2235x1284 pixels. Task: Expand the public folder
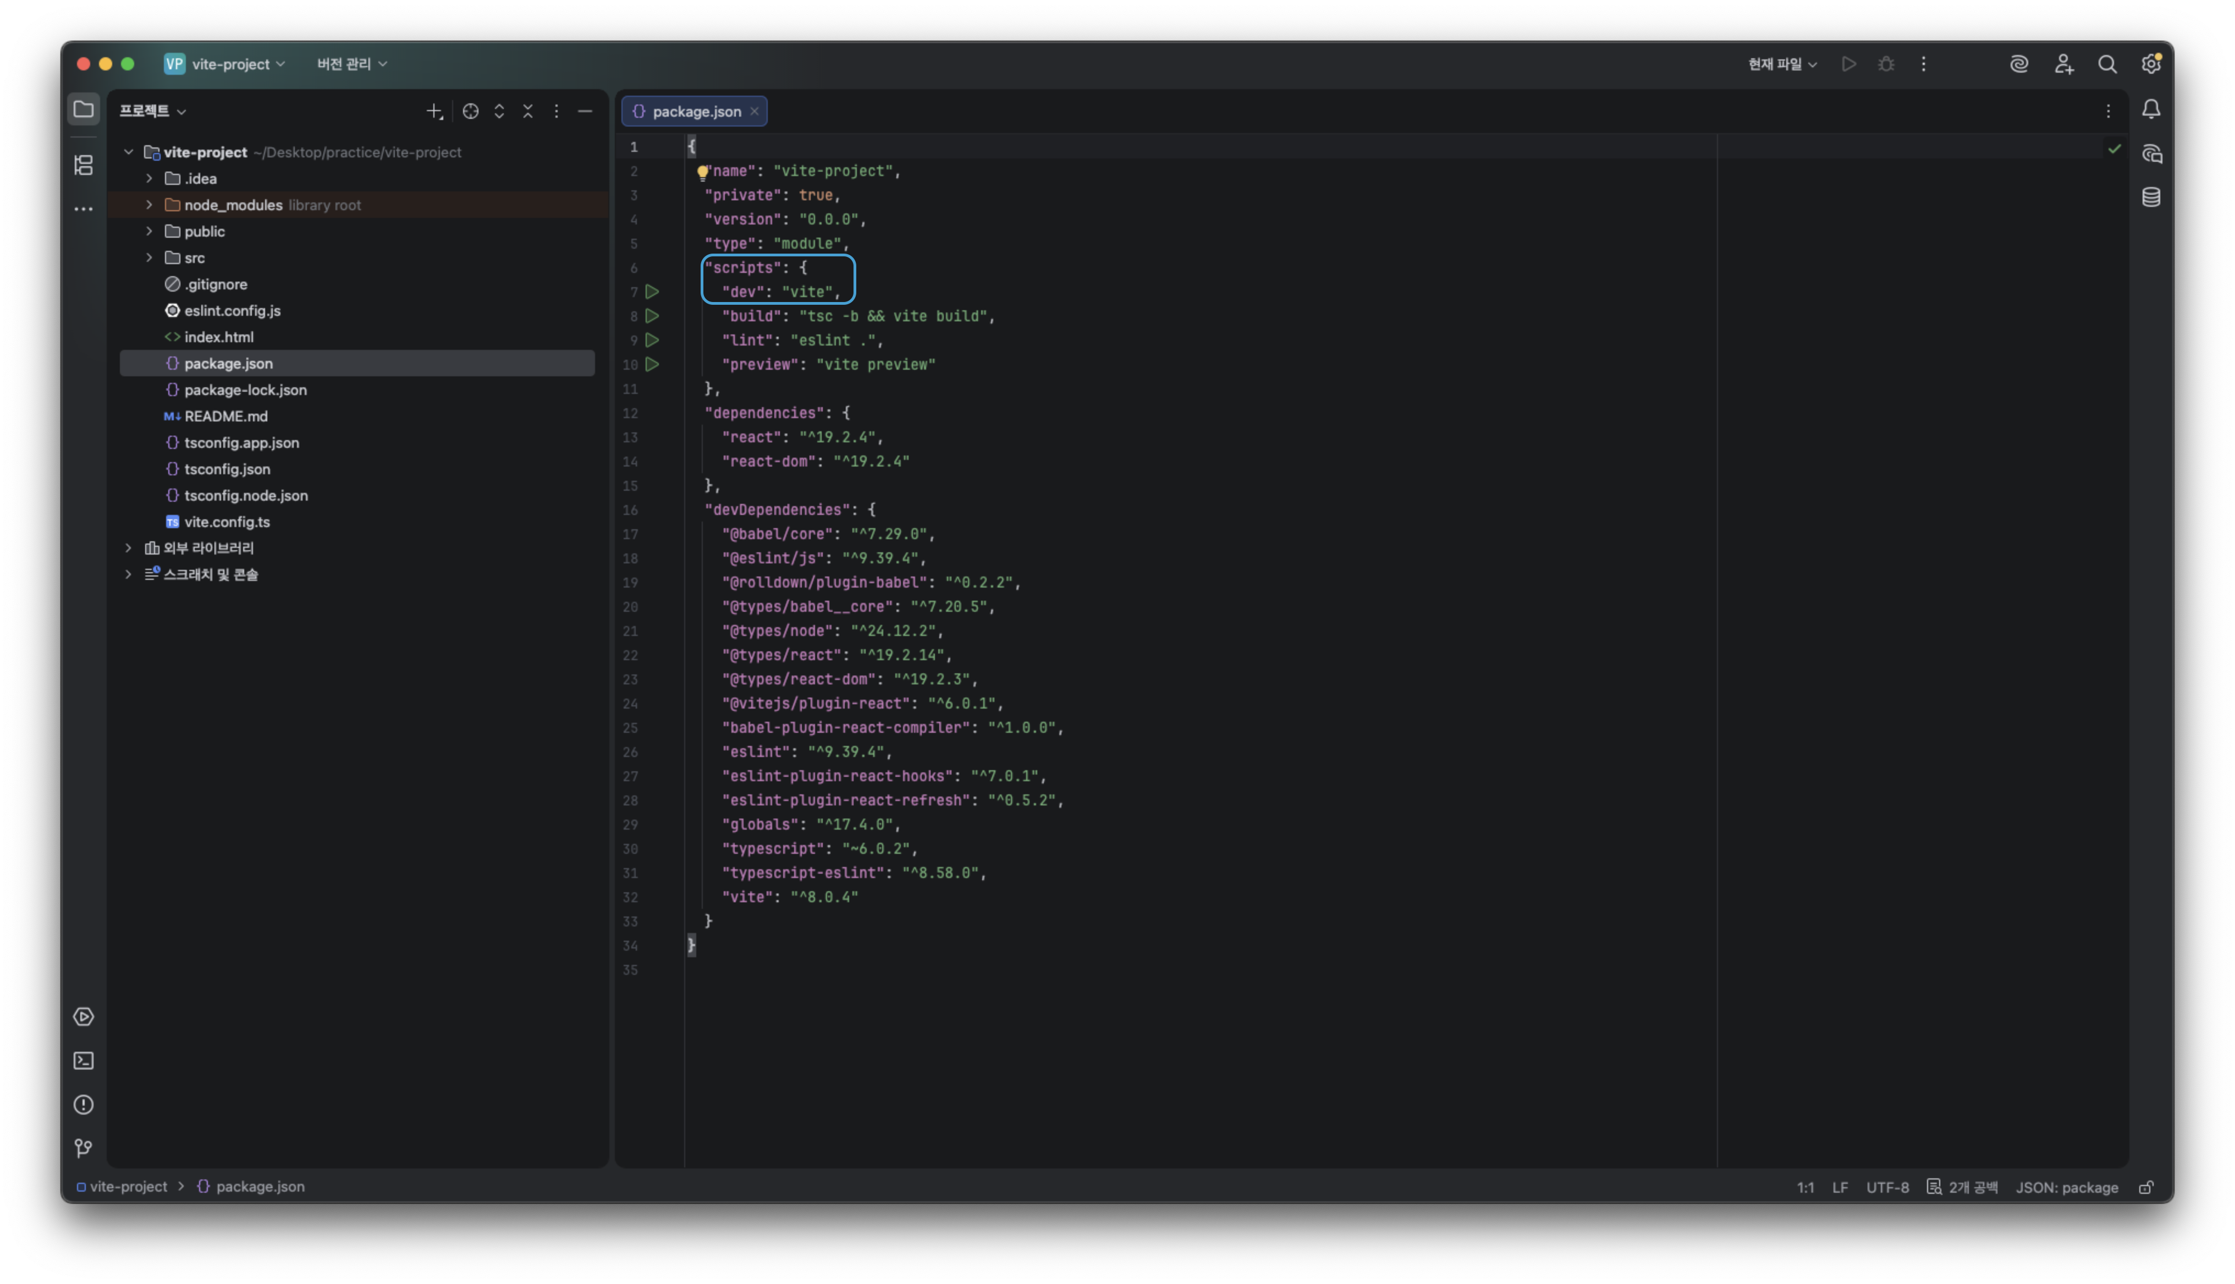[149, 231]
